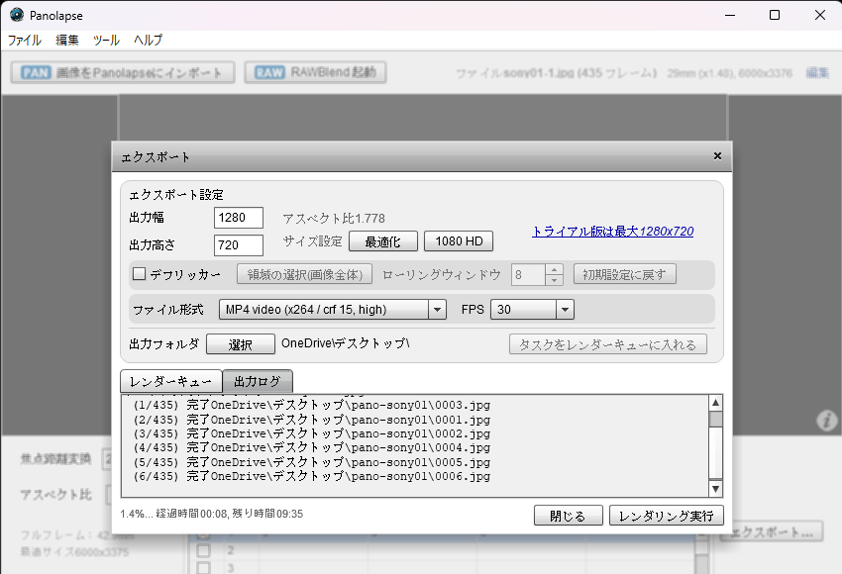Viewport: 842px width, 574px height.
Task: Click the log scrollbar up arrow
Action: click(715, 403)
